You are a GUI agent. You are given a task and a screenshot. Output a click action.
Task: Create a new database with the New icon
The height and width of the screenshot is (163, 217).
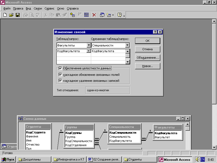coord(5,15)
